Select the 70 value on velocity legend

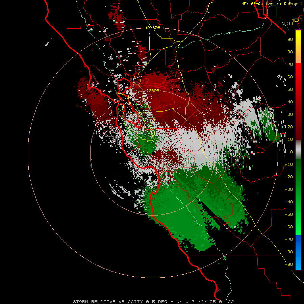pos(290,65)
